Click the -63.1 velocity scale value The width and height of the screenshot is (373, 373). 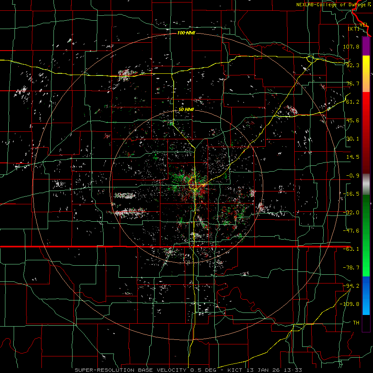351,249
